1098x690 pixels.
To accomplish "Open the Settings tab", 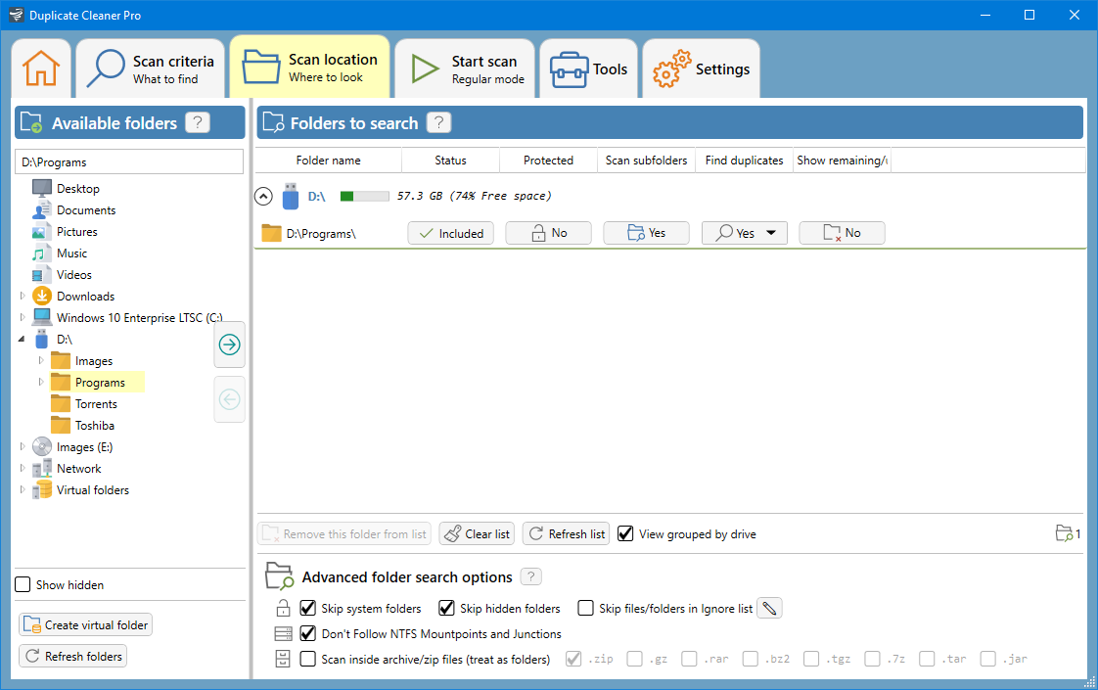I will click(x=701, y=69).
